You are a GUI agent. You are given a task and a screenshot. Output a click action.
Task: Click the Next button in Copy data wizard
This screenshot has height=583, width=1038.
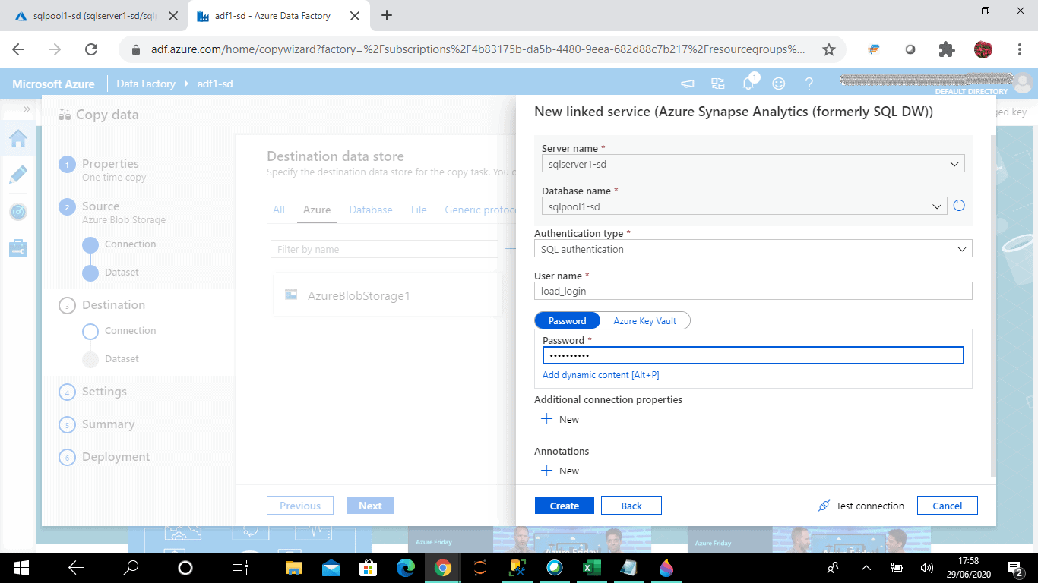(370, 506)
